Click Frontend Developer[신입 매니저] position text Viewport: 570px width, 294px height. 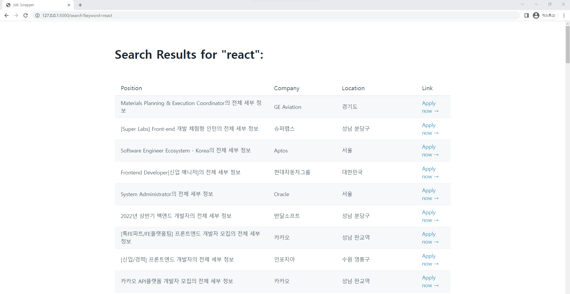pyautogui.click(x=181, y=172)
